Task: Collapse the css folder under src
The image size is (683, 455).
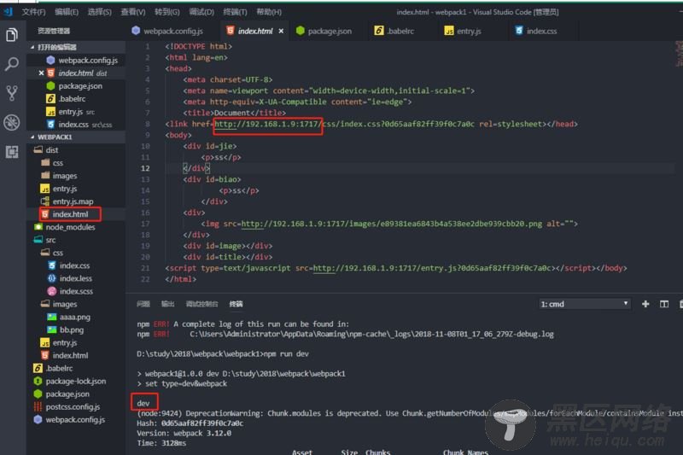Action: point(58,253)
